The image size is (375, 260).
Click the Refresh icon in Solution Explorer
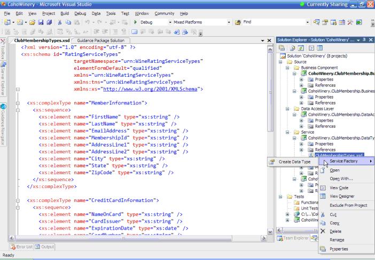(x=301, y=48)
